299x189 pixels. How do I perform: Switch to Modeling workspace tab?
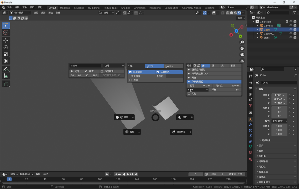[65, 8]
